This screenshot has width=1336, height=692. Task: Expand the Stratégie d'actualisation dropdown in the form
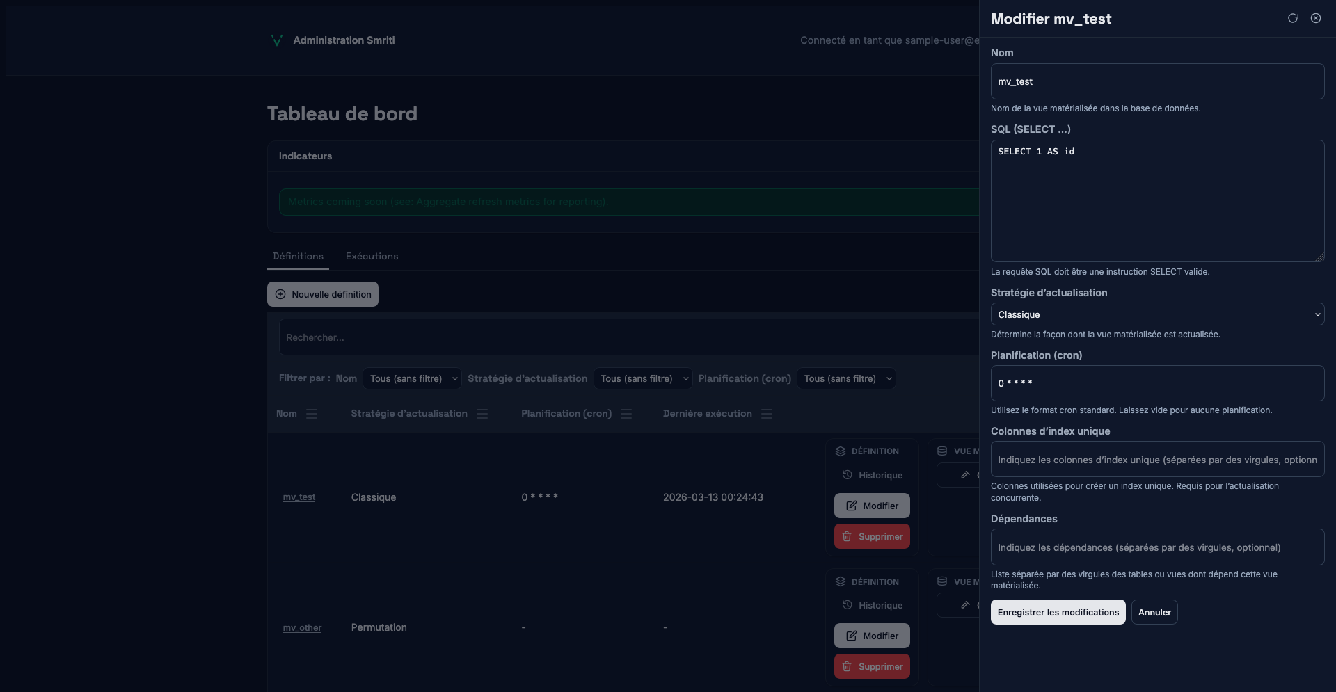click(x=1156, y=314)
